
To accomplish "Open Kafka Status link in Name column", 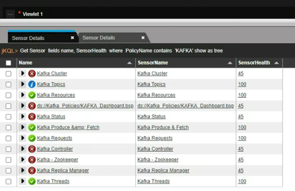I will (x=51, y=117).
